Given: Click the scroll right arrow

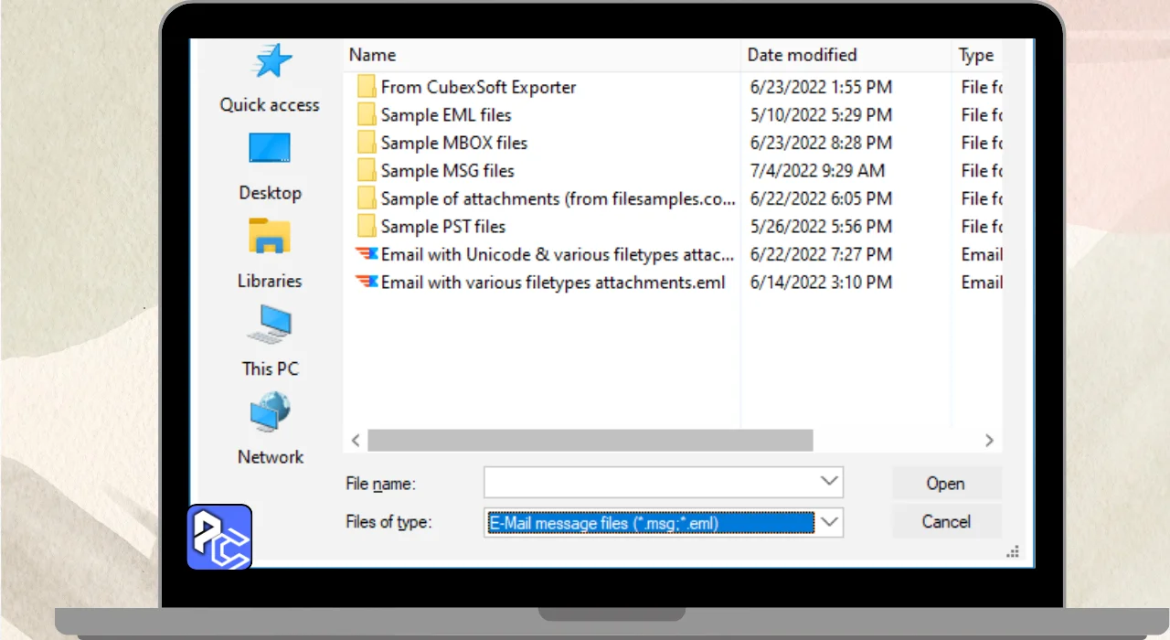Looking at the screenshot, I should coord(989,440).
